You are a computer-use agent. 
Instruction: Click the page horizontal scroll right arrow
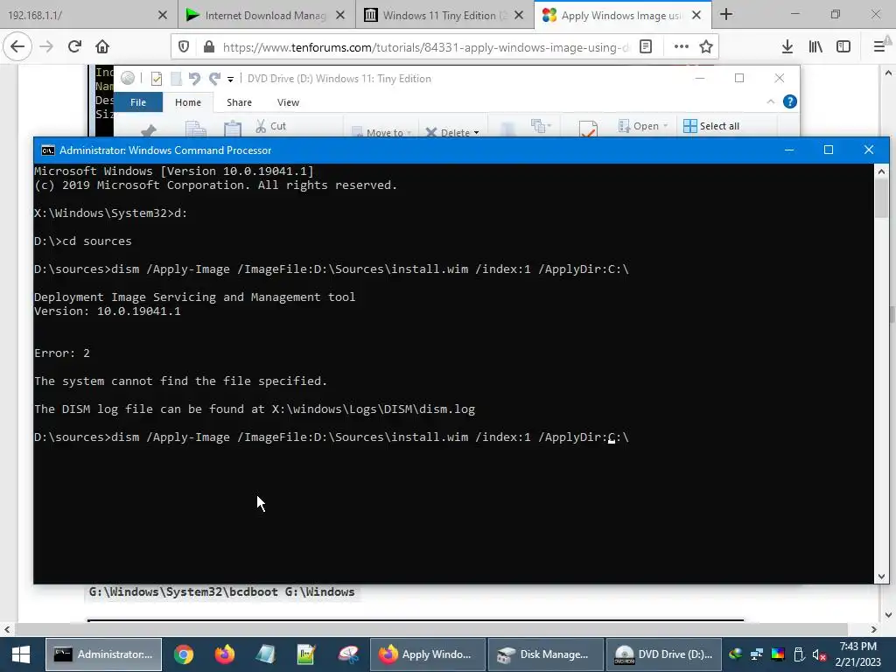click(874, 629)
